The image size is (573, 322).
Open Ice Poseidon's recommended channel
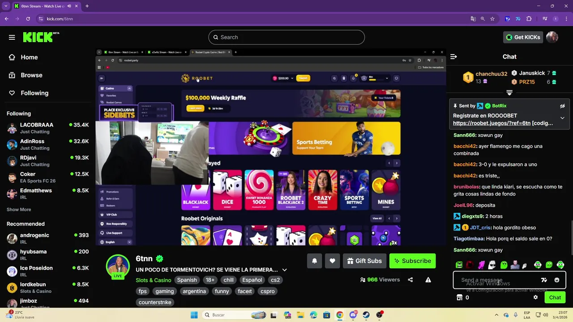coord(48,271)
